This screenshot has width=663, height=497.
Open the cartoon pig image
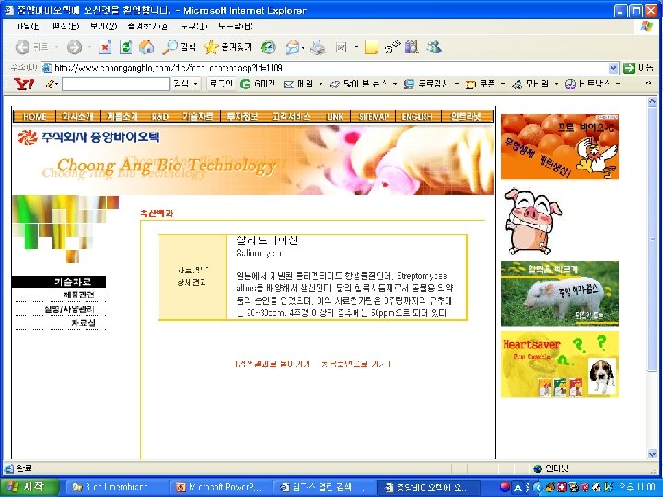click(x=532, y=221)
